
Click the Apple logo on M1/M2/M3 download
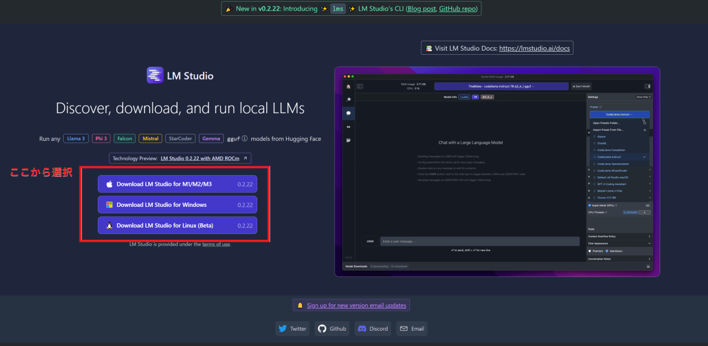pos(109,184)
